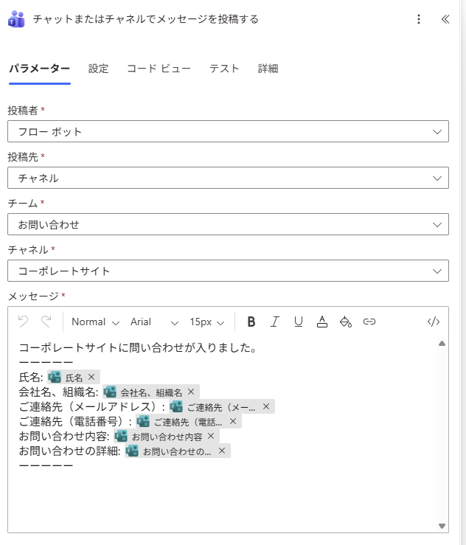Screen dimensions: 466x545
Task: Open the font color picker
Action: pyautogui.click(x=322, y=322)
